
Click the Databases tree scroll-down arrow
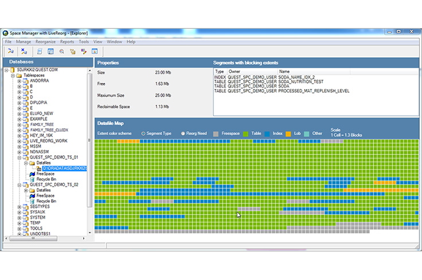pyautogui.click(x=90, y=232)
